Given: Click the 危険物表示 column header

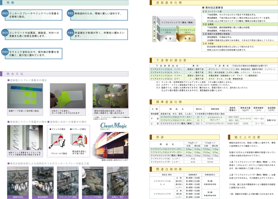Looking at the screenshot, I should pyautogui.click(x=193, y=175).
